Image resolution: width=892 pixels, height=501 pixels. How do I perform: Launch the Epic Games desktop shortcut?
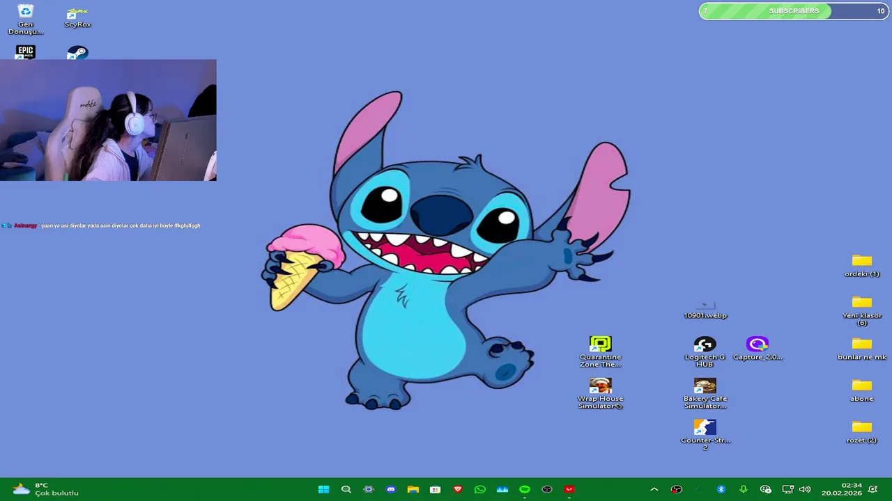[x=25, y=52]
